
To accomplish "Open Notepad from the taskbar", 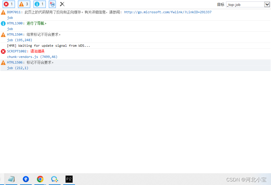I will click(12, 179).
